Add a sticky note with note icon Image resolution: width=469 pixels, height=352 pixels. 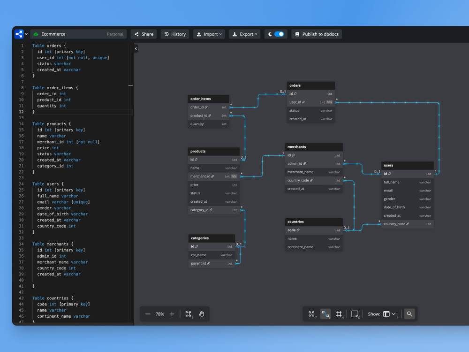[x=355, y=314]
